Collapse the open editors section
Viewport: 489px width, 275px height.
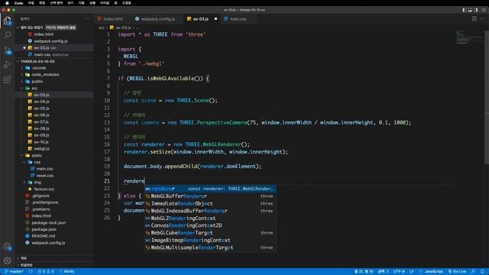coord(18,27)
